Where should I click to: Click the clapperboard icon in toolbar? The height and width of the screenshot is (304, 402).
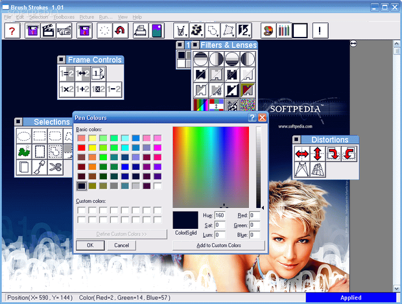[48, 30]
